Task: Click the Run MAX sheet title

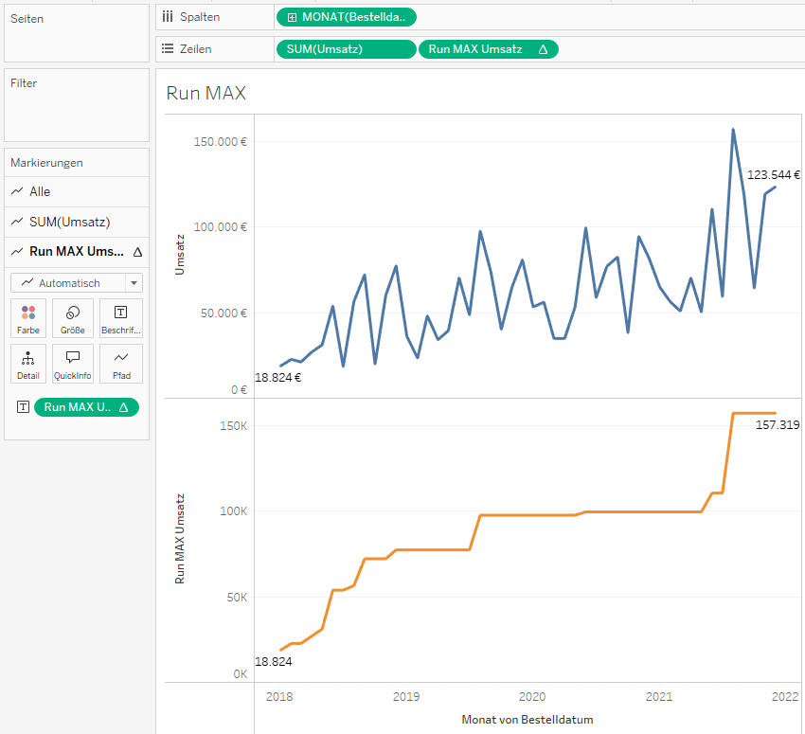Action: pyautogui.click(x=206, y=93)
